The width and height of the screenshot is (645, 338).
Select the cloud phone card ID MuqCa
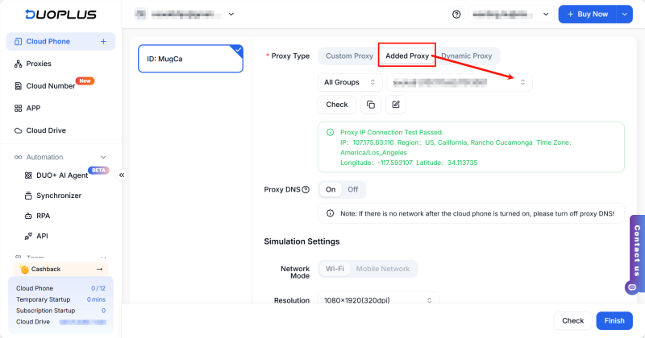point(190,59)
